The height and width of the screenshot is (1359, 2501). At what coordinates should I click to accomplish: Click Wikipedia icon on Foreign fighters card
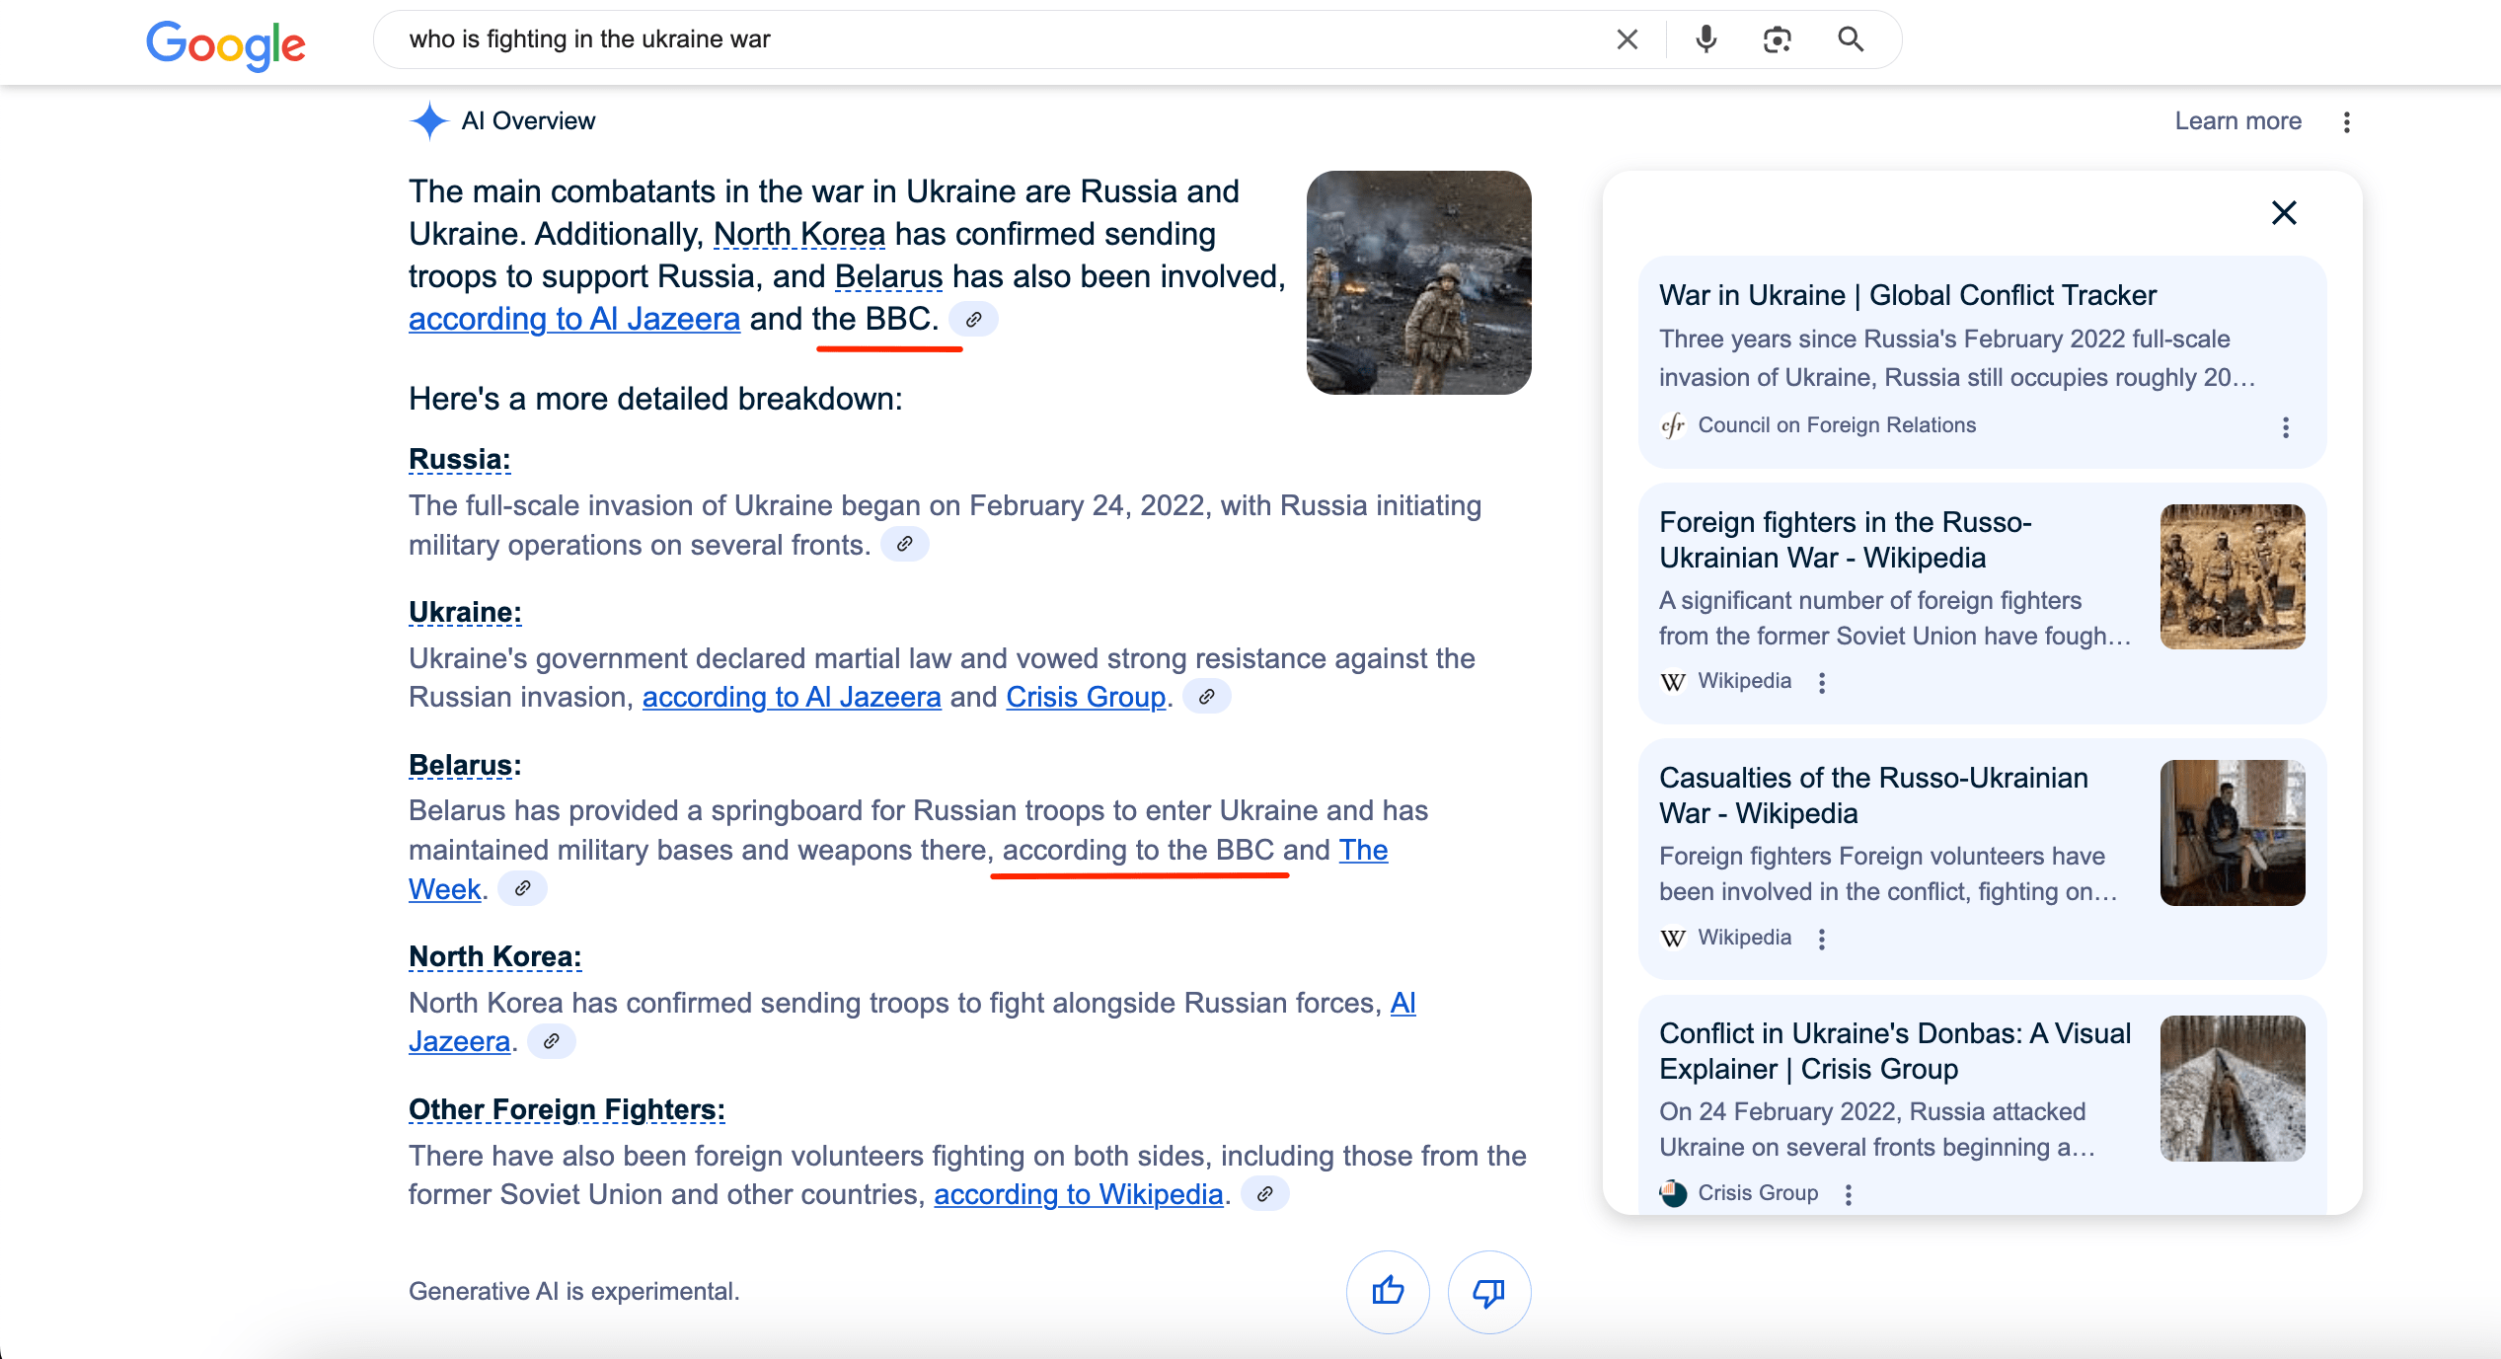[x=1673, y=682]
